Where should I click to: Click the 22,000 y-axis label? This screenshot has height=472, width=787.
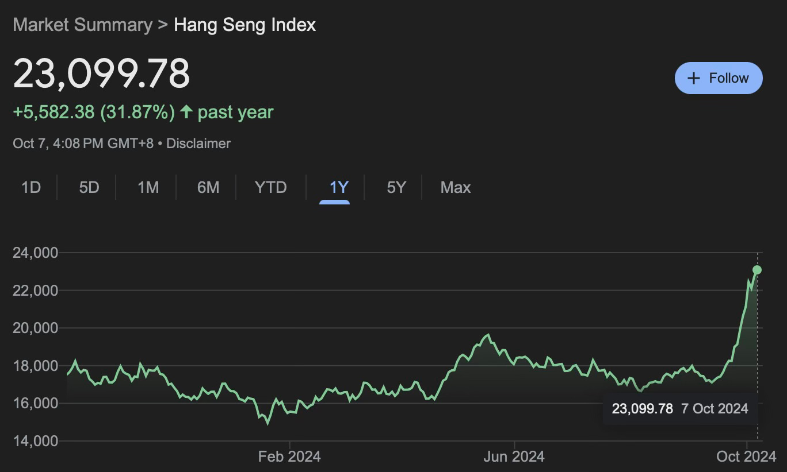click(35, 291)
